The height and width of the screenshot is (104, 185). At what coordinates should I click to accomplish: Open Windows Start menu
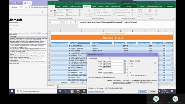click(12, 91)
